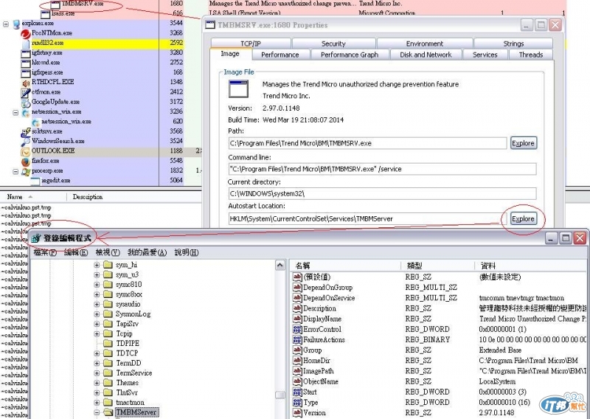The width and height of the screenshot is (590, 419).
Task: Click the hkcmd.exe window icon
Action: point(26,63)
